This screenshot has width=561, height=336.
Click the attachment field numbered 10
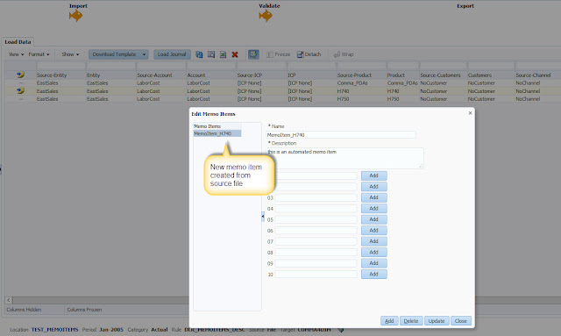click(x=316, y=275)
